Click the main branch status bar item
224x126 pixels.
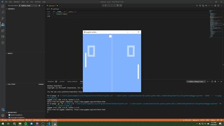(x=5, y=120)
